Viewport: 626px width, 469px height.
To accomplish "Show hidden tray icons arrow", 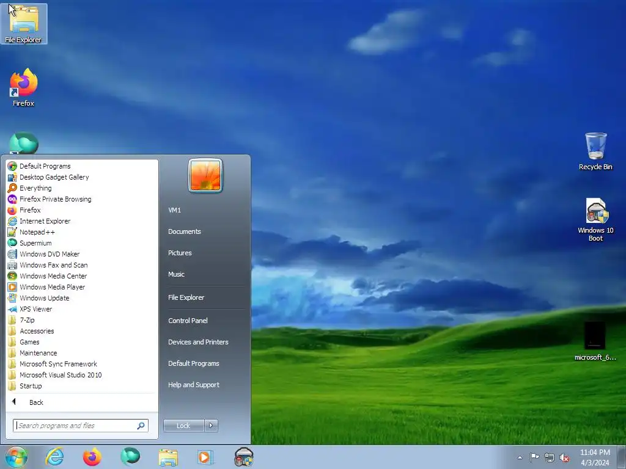I will [520, 457].
